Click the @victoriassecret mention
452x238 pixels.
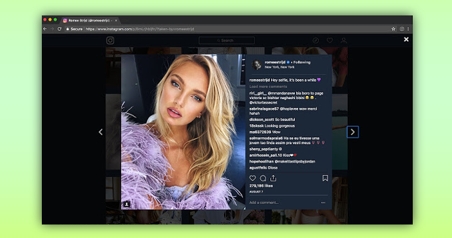click(x=263, y=102)
